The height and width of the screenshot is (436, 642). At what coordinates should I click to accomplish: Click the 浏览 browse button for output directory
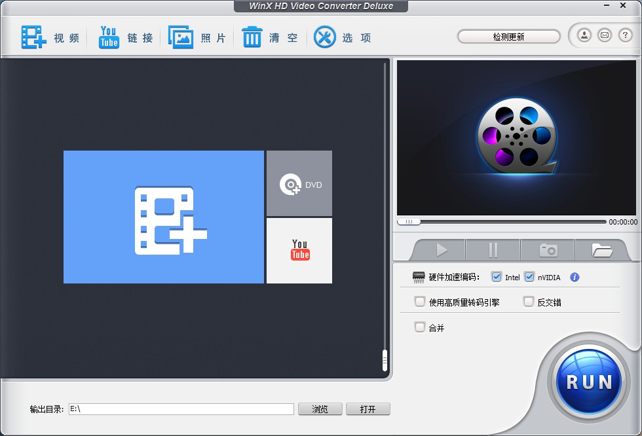(320, 409)
